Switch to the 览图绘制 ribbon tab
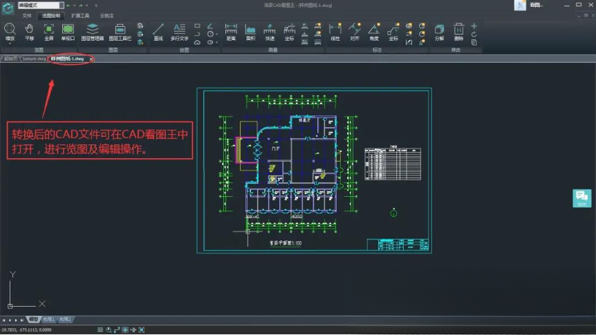 51,16
